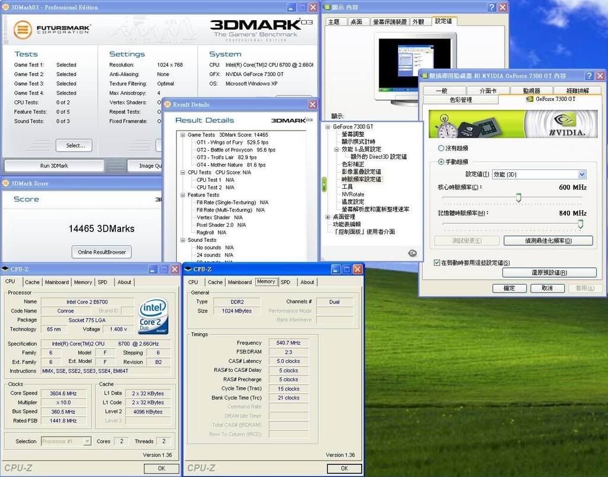Open the 介面卡 tab
Image resolution: width=608 pixels, height=477 pixels.
pos(488,91)
